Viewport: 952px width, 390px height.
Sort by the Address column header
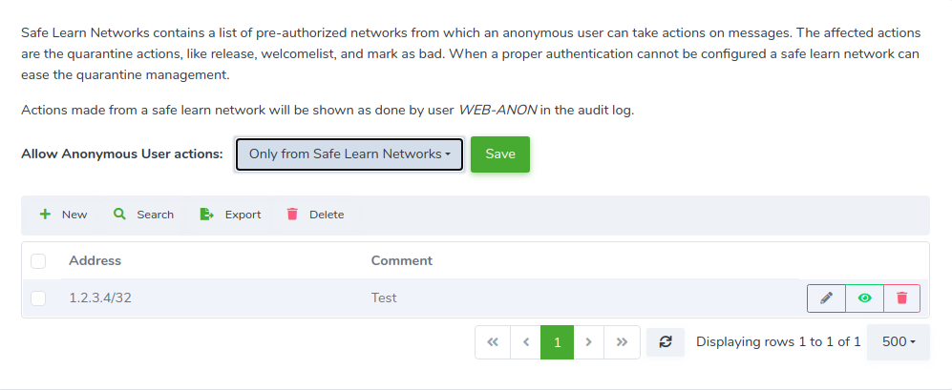pos(95,261)
